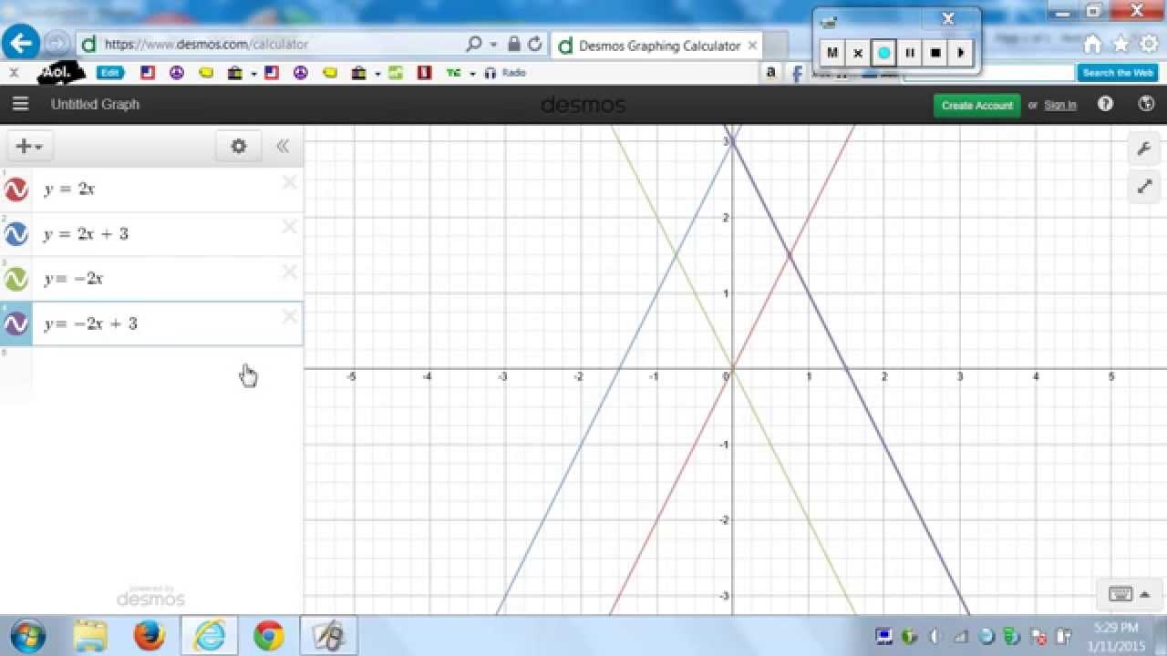Click the address bar magnifier icon
This screenshot has width=1167, height=656.
pos(474,44)
